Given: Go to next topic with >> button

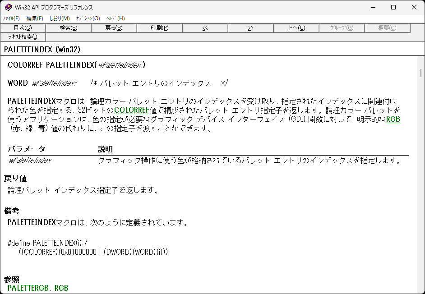Looking at the screenshot, I should 250,28.
